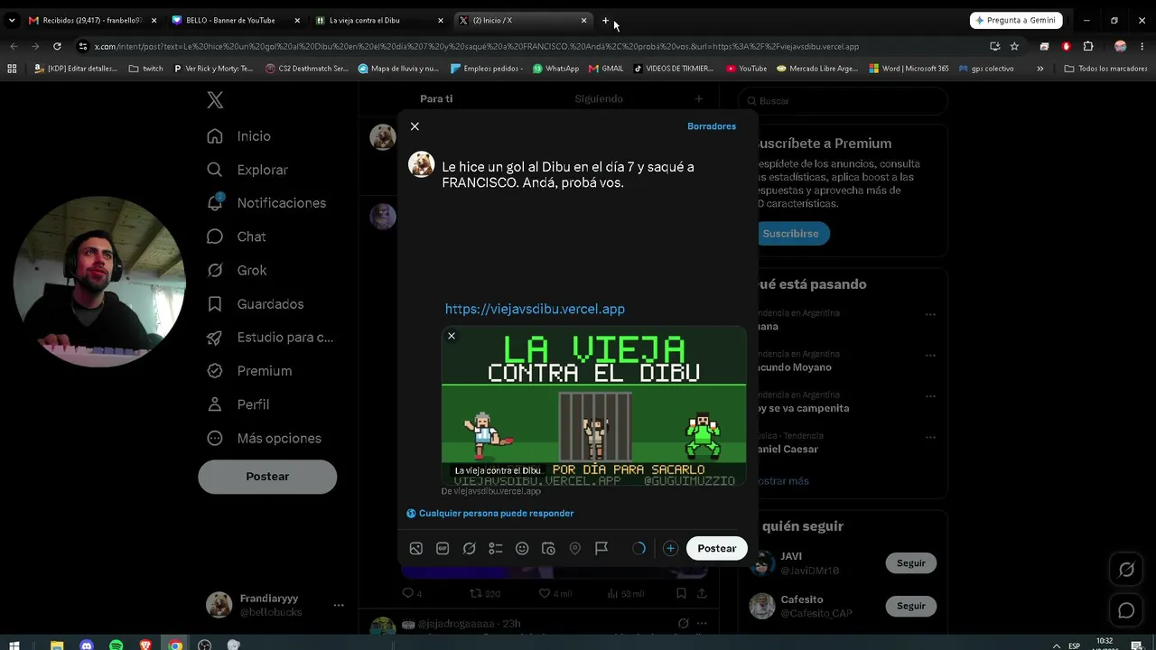Click the Suscribirse Premium button

pos(790,234)
